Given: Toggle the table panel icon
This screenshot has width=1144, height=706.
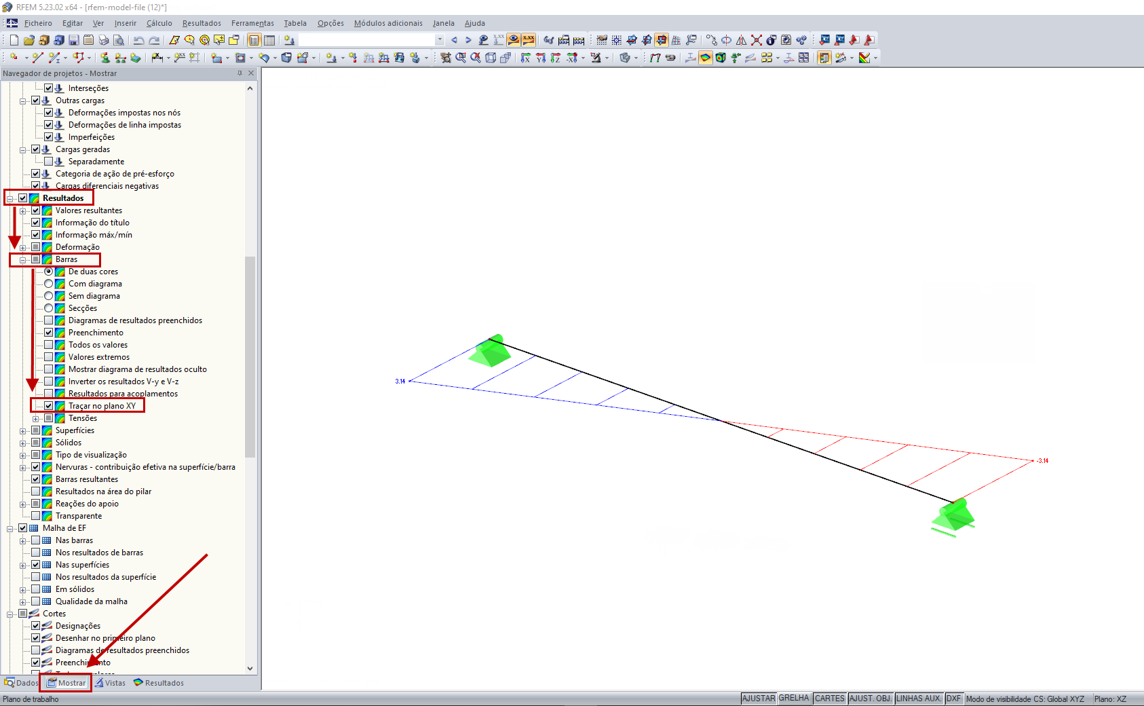Looking at the screenshot, I should [269, 40].
